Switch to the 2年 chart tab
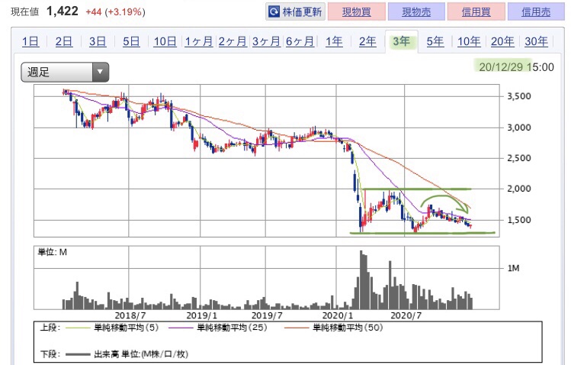The height and width of the screenshot is (365, 571). pyautogui.click(x=367, y=41)
